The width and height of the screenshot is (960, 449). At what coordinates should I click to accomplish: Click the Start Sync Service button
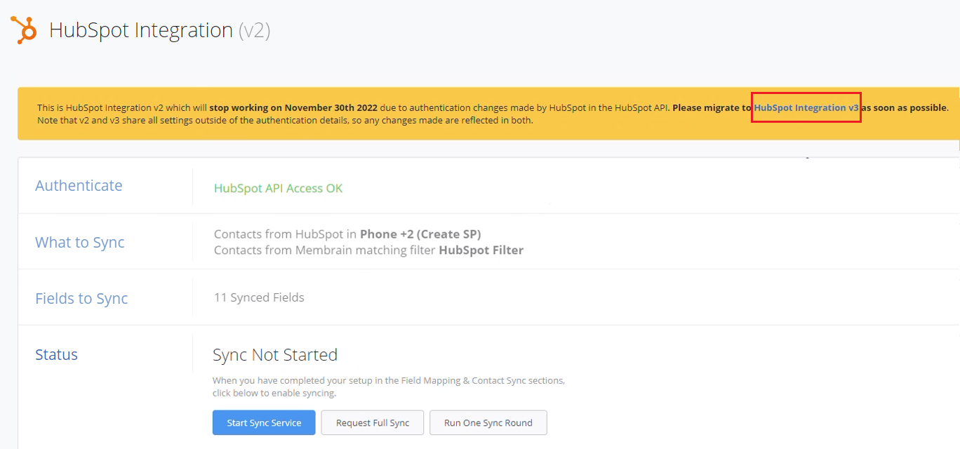264,423
